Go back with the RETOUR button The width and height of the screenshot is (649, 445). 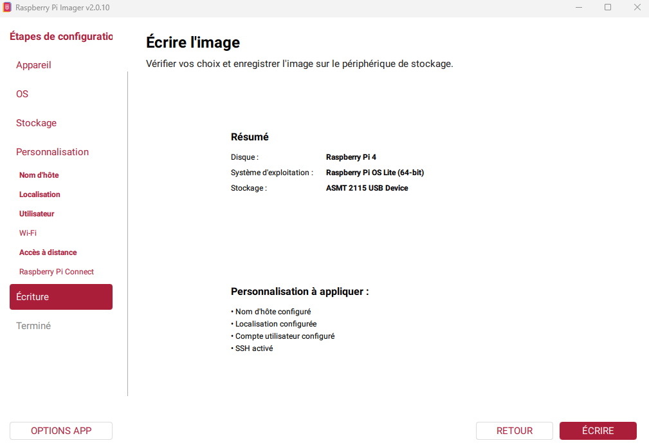pos(515,431)
